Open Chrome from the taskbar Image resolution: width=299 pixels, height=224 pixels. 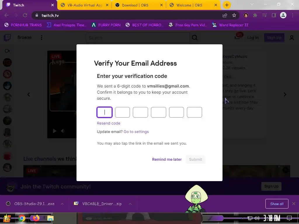[22, 218]
